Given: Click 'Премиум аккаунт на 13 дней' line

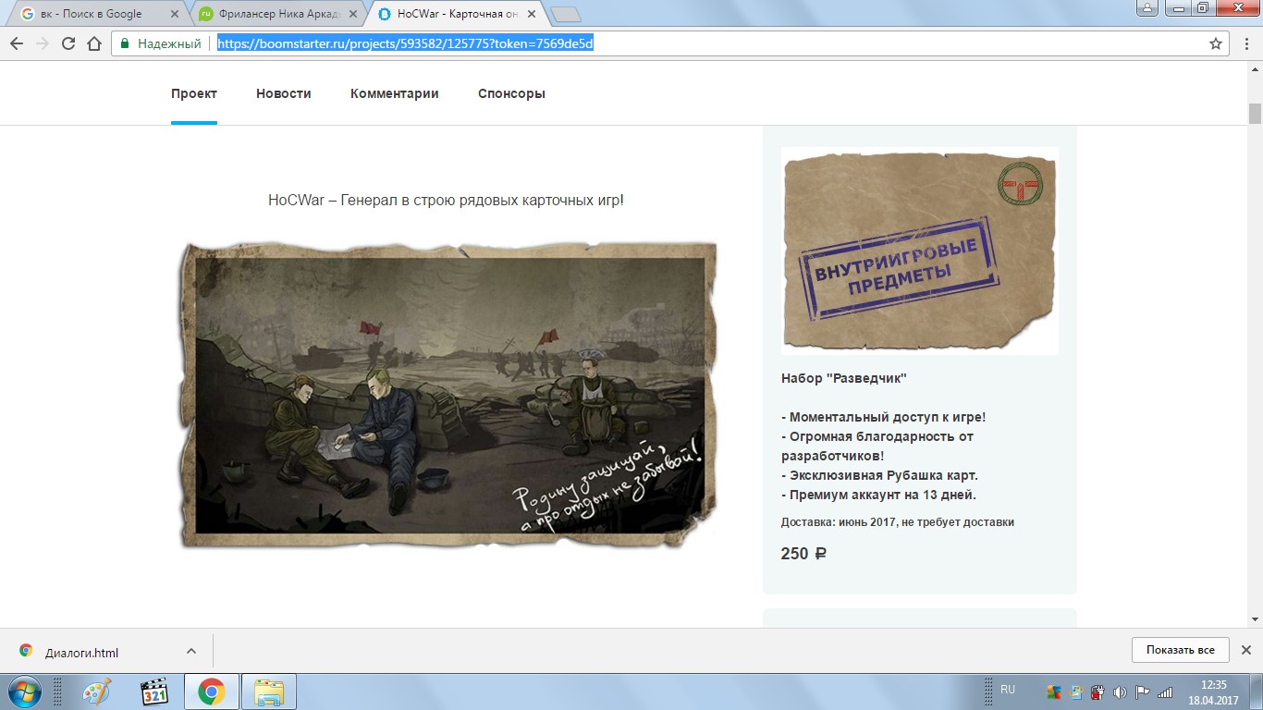Looking at the screenshot, I should [878, 495].
